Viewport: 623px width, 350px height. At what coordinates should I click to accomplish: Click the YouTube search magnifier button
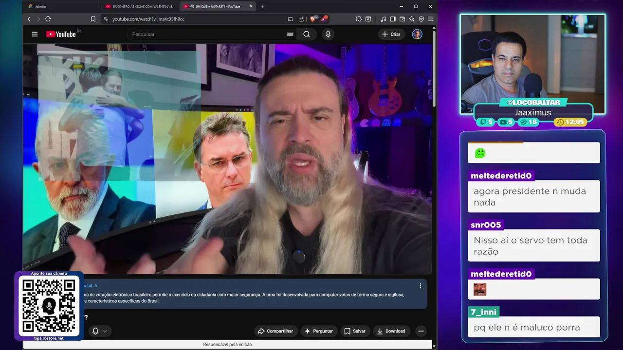click(x=307, y=34)
